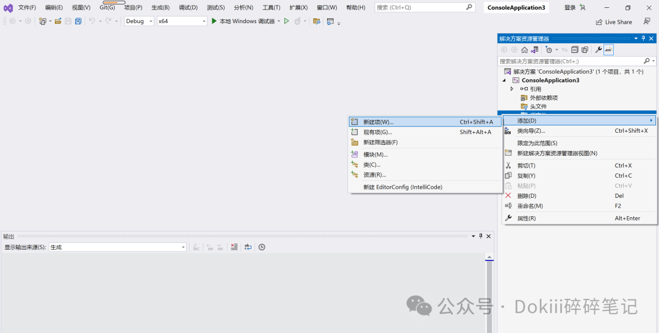Choose 资源(R)... from the submenu

[x=425, y=175]
